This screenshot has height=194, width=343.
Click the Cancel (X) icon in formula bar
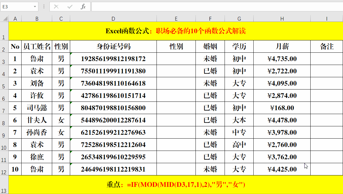click(x=56, y=7)
